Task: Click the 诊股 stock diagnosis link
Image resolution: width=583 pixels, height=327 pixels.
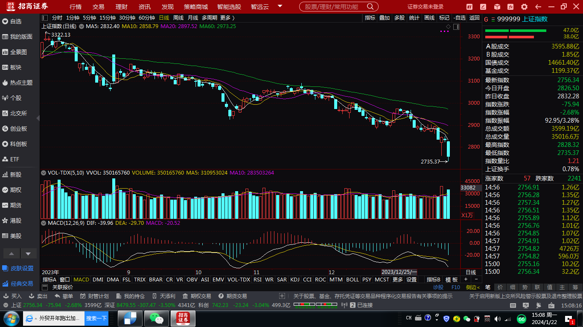Action: click(438, 287)
